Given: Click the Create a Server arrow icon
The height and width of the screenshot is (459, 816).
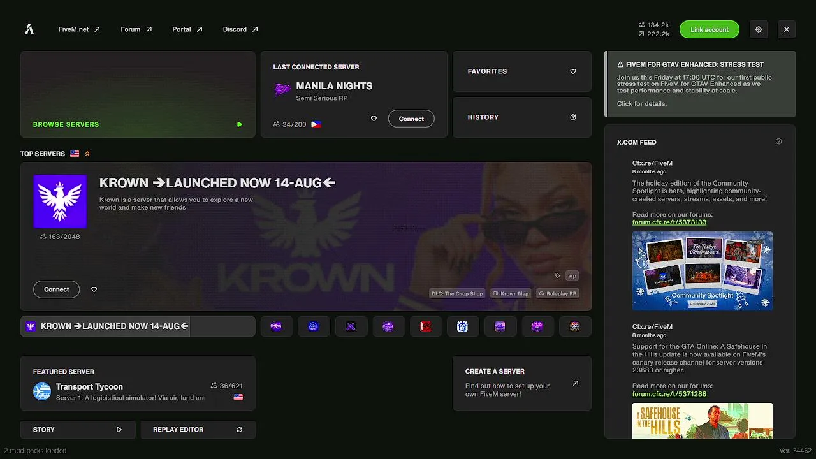Looking at the screenshot, I should click(x=576, y=383).
